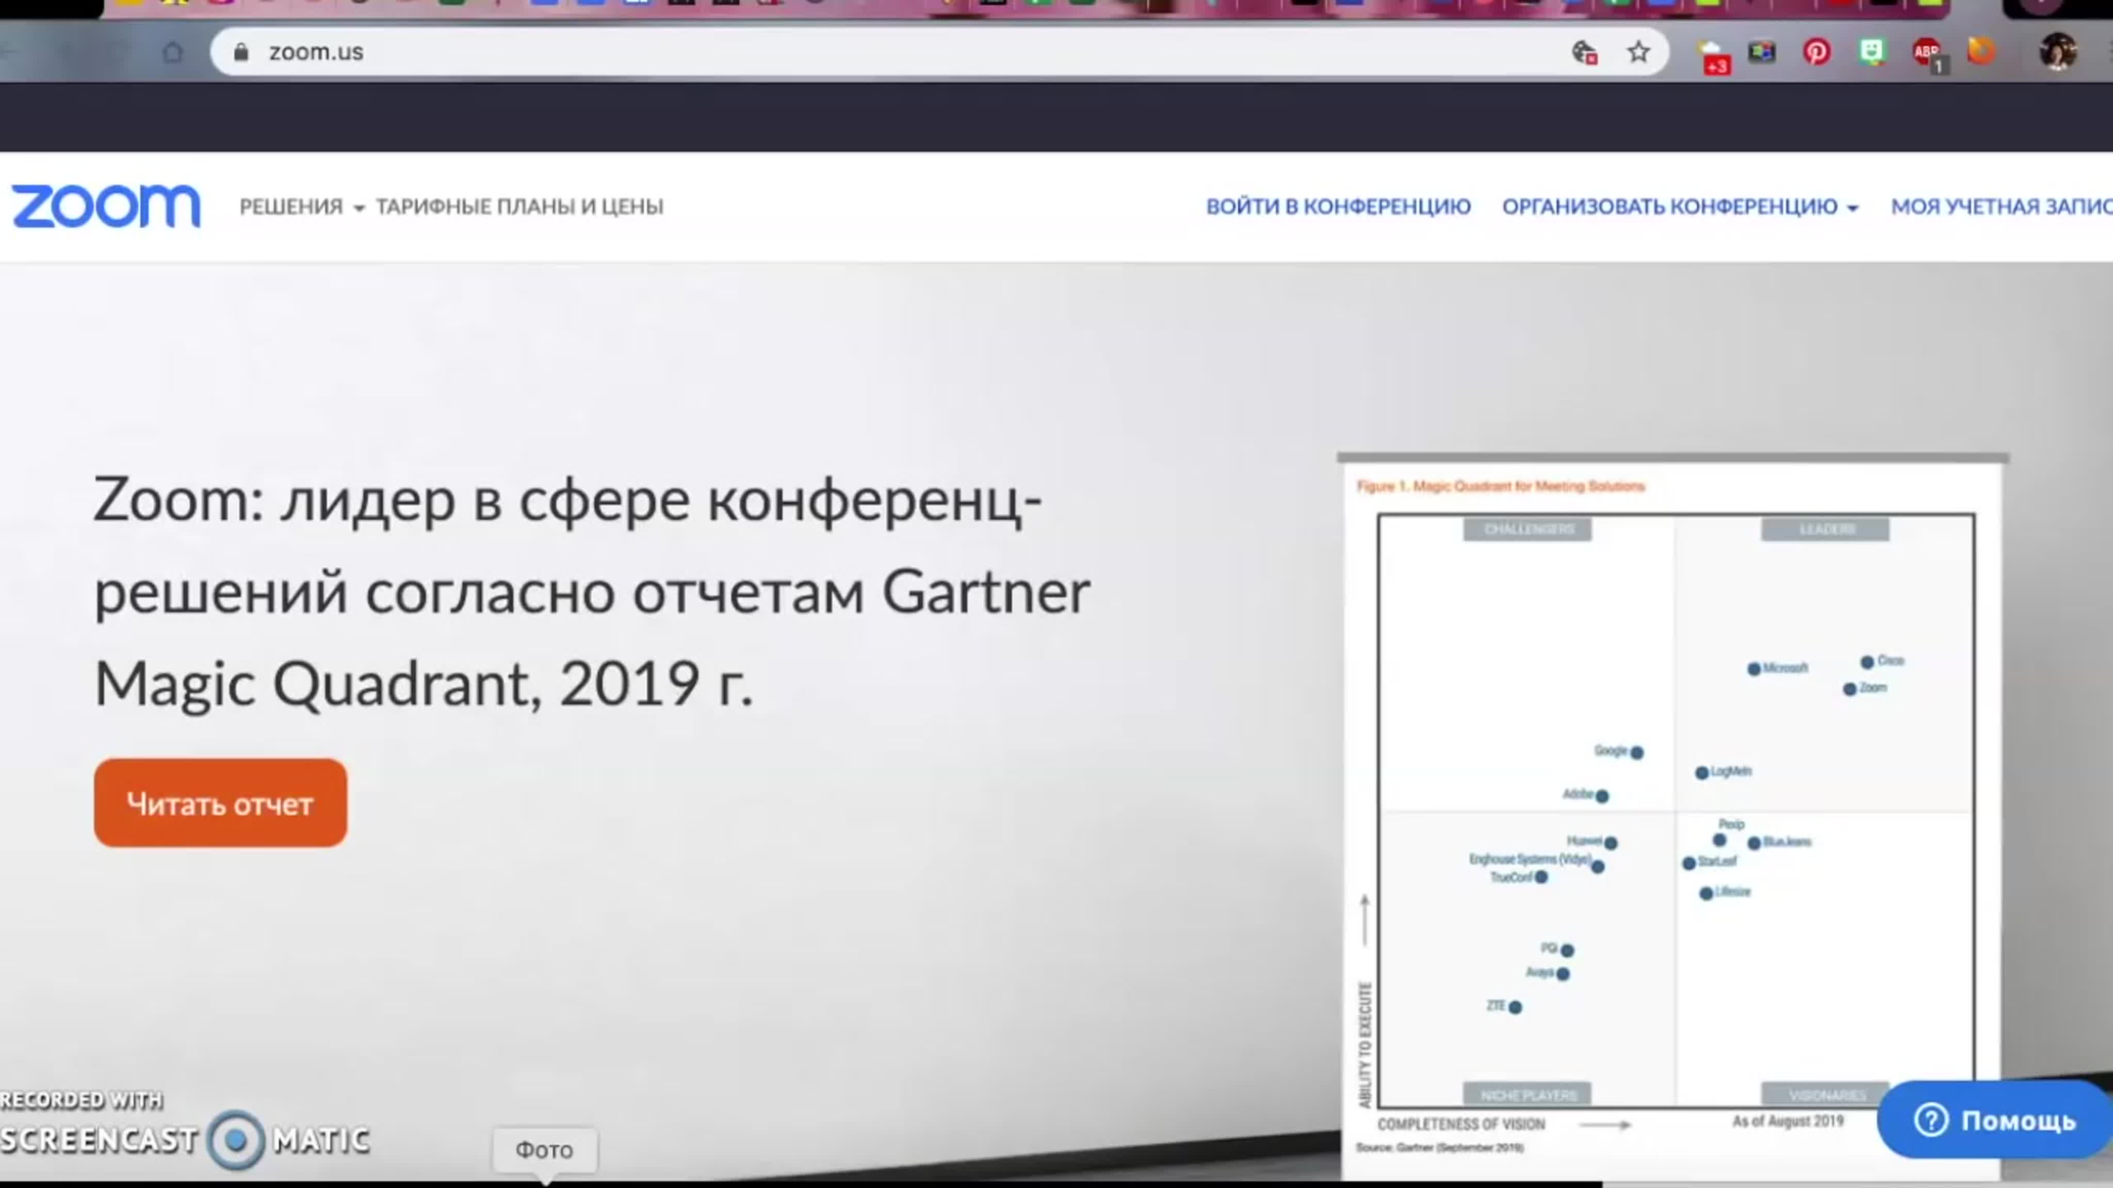Click the Помощь help button
2113x1188 pixels.
click(1995, 1120)
